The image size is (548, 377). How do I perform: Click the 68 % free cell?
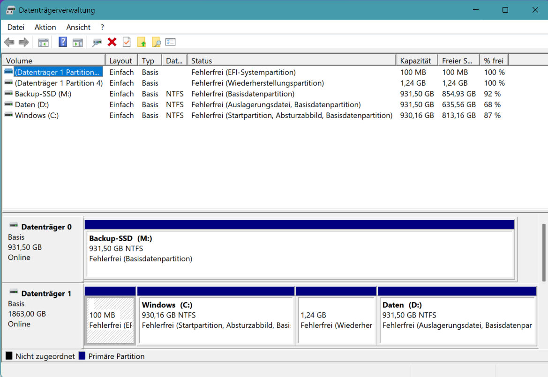click(x=492, y=104)
